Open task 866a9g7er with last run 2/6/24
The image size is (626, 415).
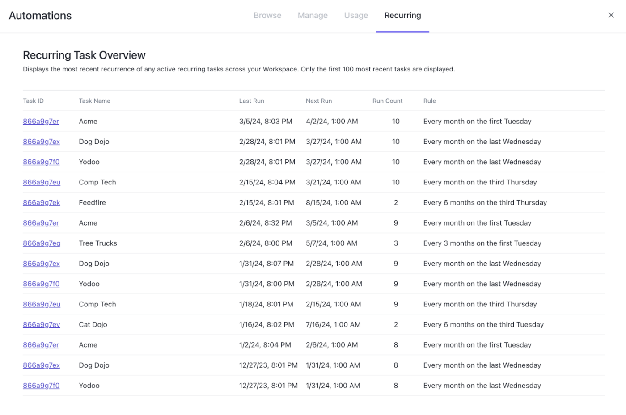[x=41, y=223]
